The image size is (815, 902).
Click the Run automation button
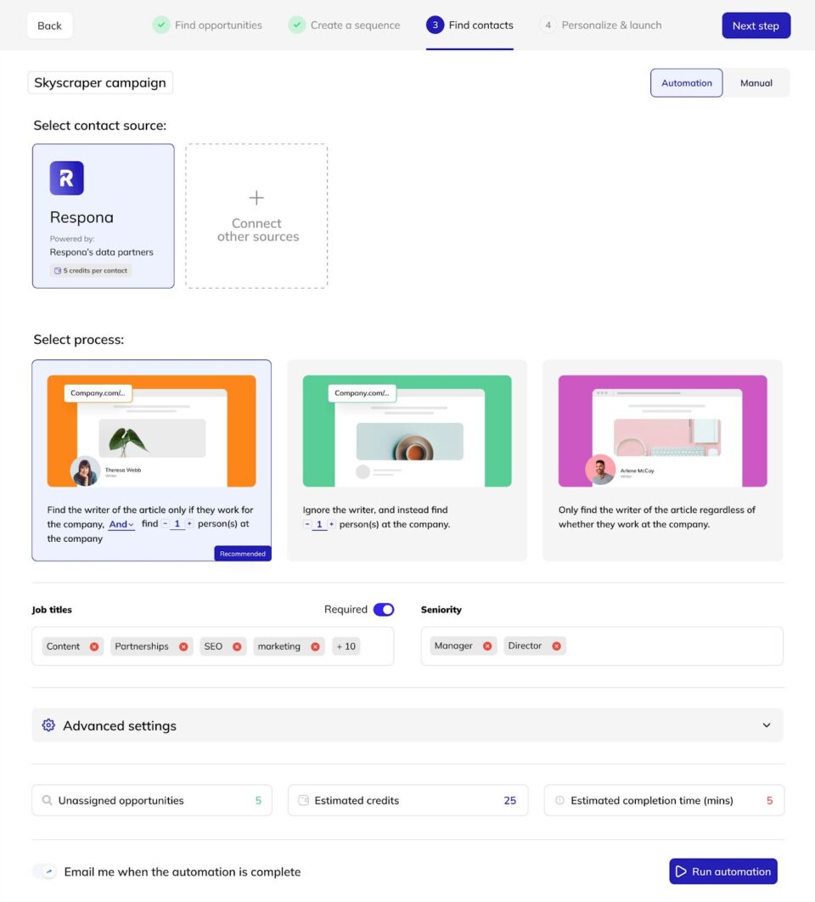(x=722, y=871)
